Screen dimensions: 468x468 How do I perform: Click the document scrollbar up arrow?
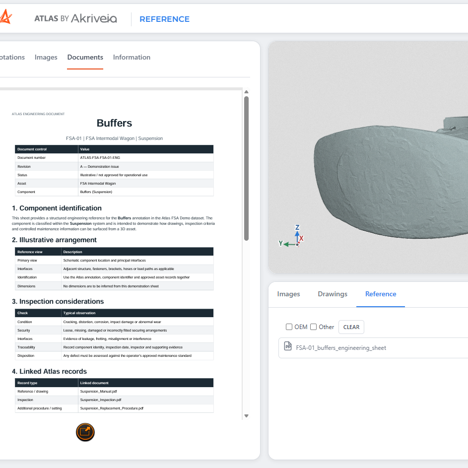[x=246, y=92]
